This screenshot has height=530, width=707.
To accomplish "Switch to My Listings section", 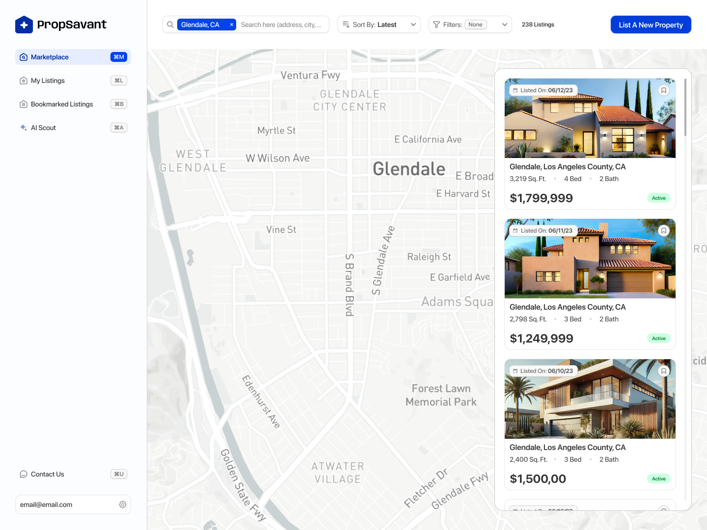I will click(47, 80).
